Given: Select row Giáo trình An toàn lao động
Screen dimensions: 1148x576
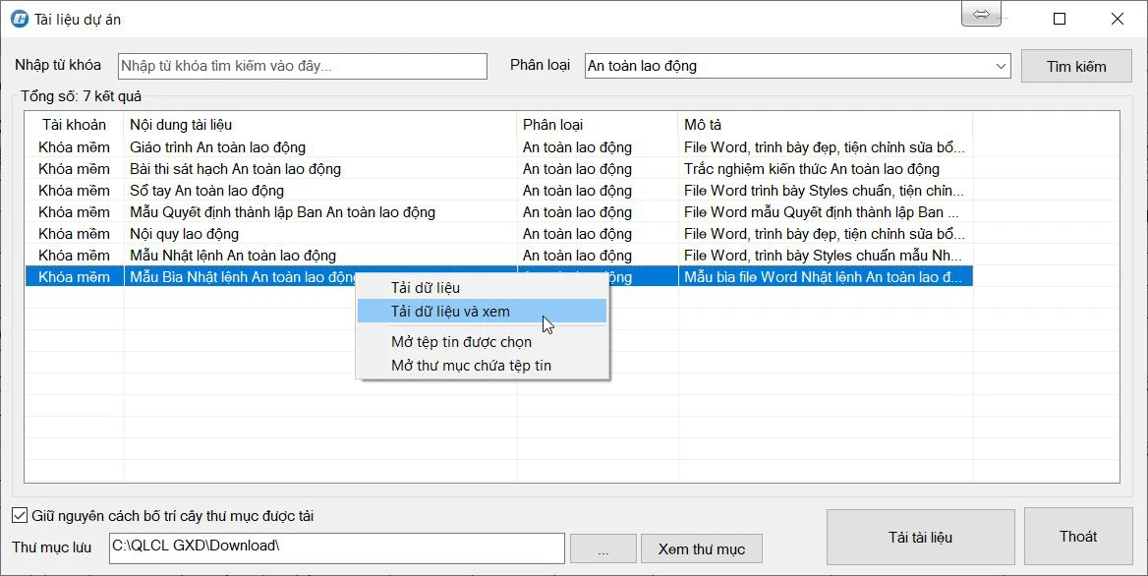Looking at the screenshot, I should [498, 147].
